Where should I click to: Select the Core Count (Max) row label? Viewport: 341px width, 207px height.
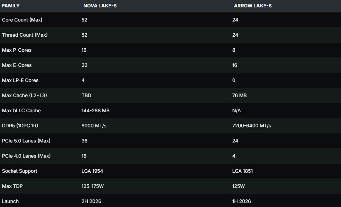pos(22,20)
